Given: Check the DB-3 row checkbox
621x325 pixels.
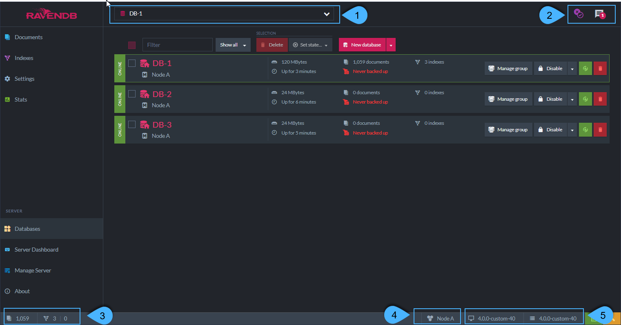Looking at the screenshot, I should (x=132, y=124).
